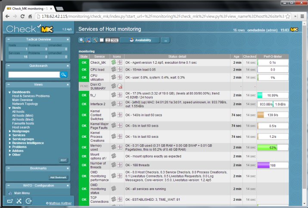Click reschedule icon for Kernel Process Creations
This screenshot has height=208, width=308.
114,137
